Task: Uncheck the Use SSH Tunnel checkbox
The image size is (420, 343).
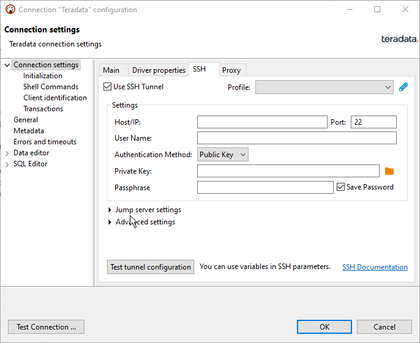Action: click(x=107, y=87)
